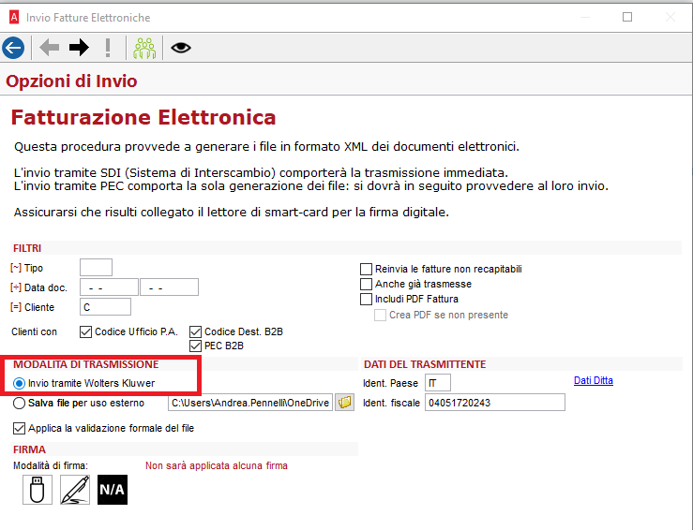Click the eye preview icon in toolbar
693x530 pixels.
[x=181, y=47]
